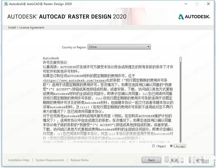Select the I Accept radio button
The image size is (216, 168).
[171, 146]
